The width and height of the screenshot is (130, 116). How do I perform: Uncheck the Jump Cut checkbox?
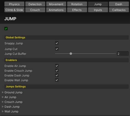point(57,49)
